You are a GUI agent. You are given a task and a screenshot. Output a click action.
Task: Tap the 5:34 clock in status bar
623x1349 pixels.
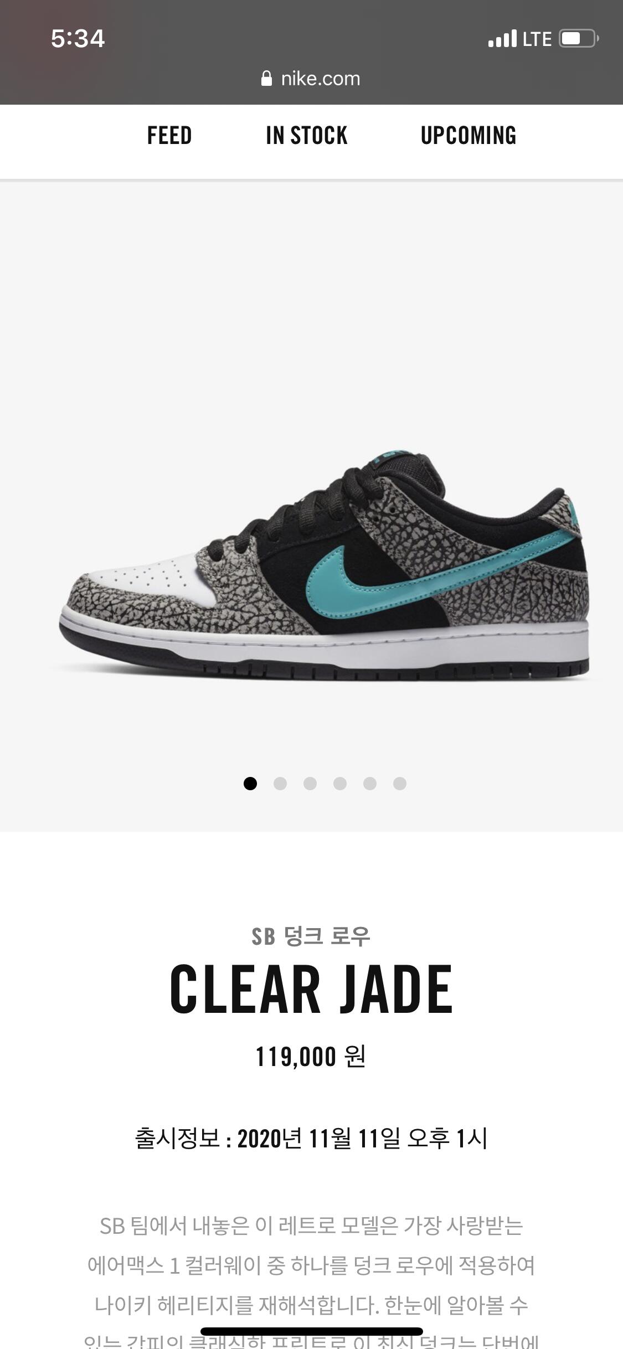78,39
